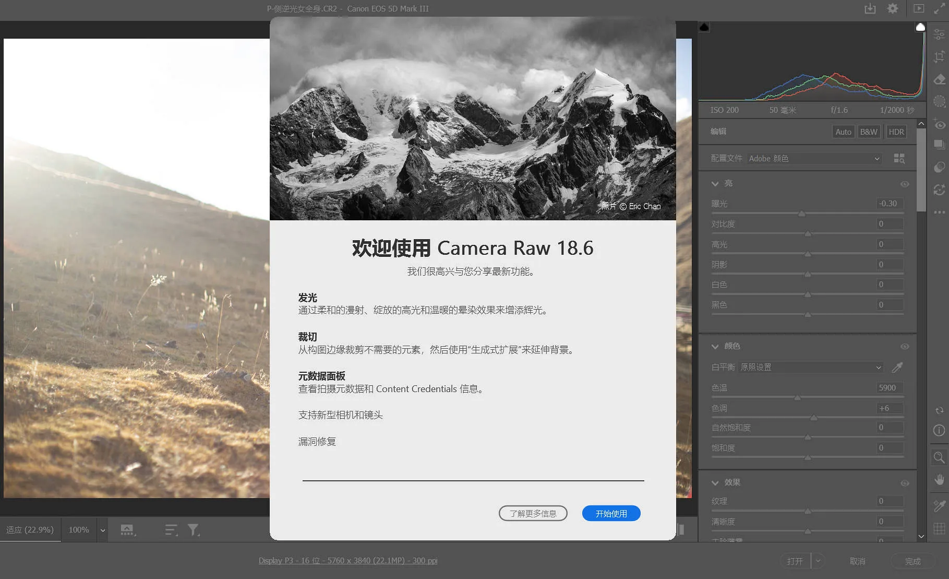Open the zoom level dropdown arrow
The height and width of the screenshot is (579, 949).
(x=103, y=530)
